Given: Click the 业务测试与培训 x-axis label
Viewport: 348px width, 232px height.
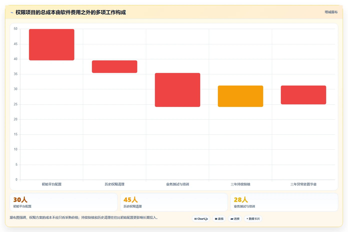Looking at the screenshot, I should pos(178,184).
